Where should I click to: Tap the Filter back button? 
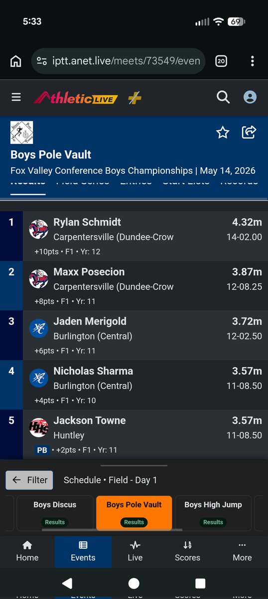[29, 480]
